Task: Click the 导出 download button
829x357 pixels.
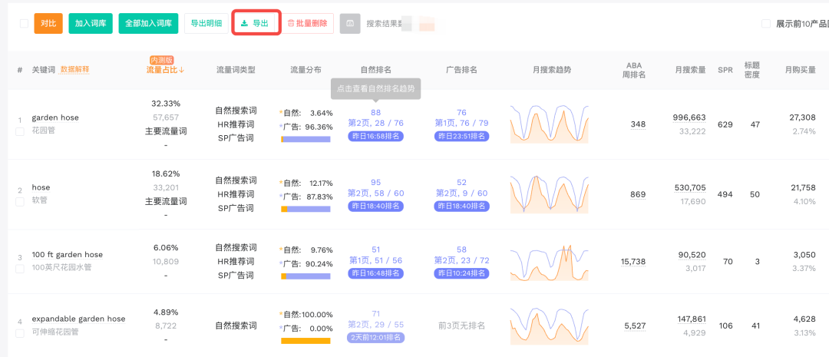Action: 256,23
